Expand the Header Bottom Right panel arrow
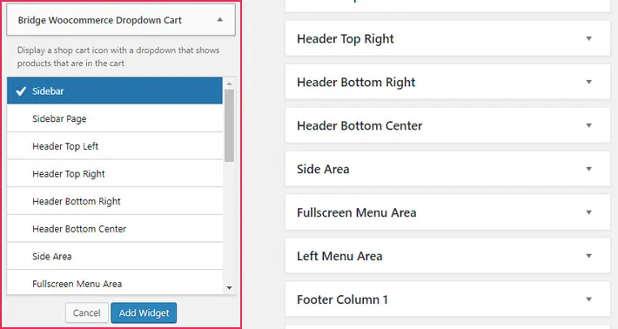Image resolution: width=618 pixels, height=329 pixels. [588, 82]
